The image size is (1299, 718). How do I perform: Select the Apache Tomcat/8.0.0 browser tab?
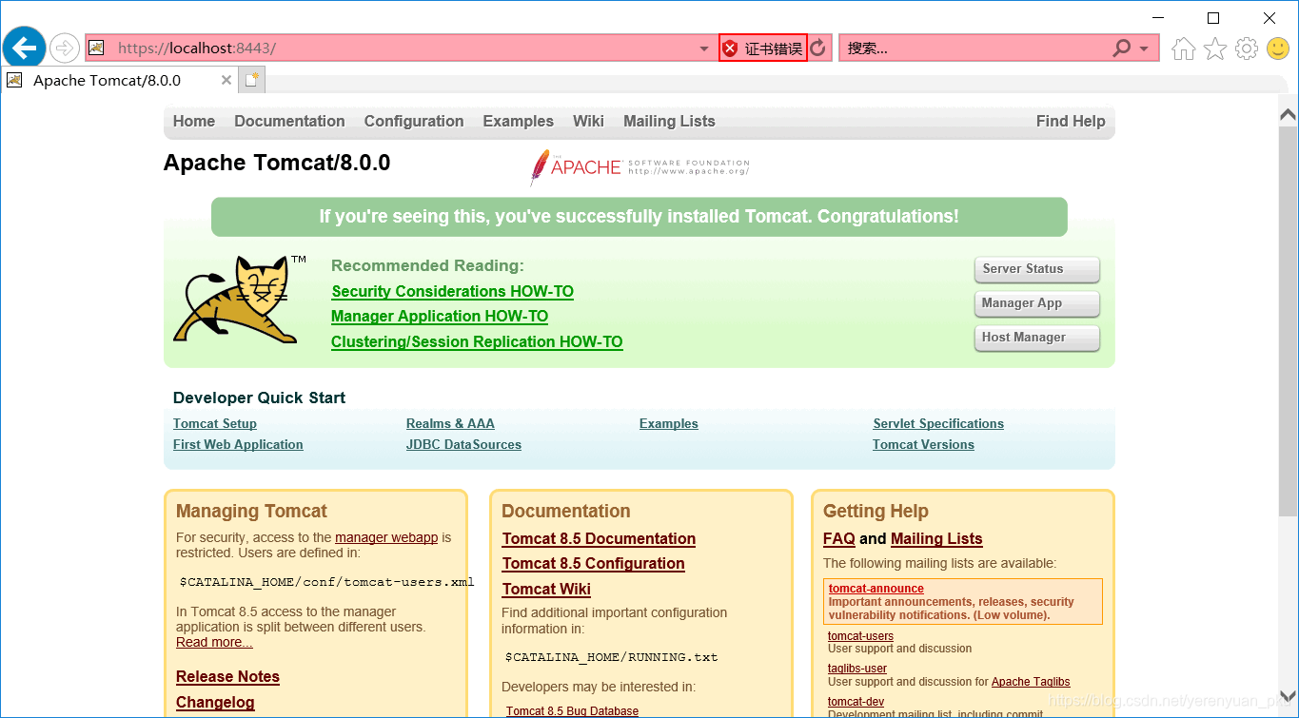click(120, 81)
